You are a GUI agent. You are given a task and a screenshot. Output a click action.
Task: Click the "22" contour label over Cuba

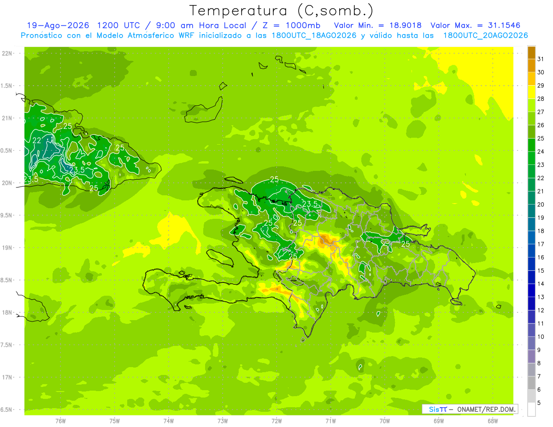[36, 140]
